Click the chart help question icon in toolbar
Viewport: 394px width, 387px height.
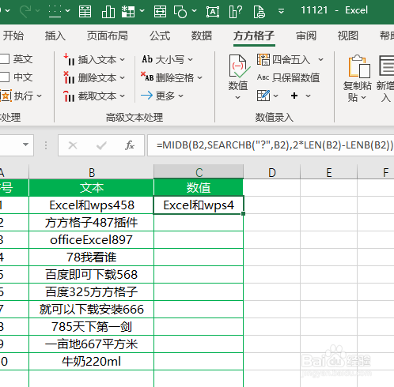tap(236, 11)
